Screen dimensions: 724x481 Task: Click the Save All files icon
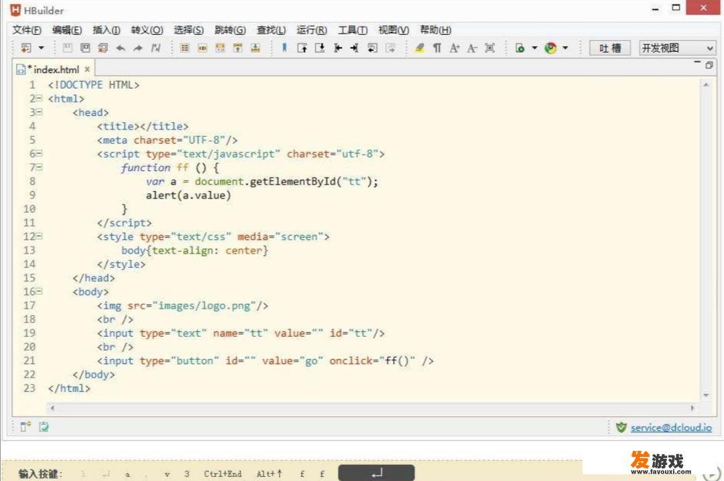[103, 48]
